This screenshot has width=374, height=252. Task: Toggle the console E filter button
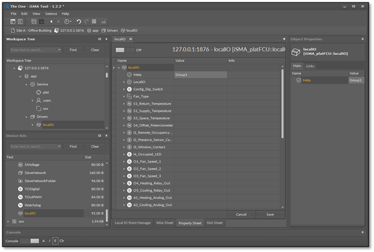point(55,241)
